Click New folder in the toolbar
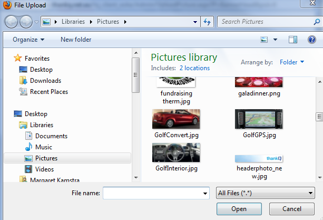323x220 pixels. coord(76,40)
